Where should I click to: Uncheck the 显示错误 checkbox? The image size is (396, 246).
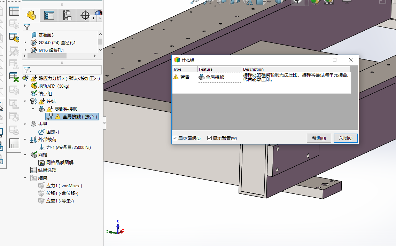[x=175, y=138]
